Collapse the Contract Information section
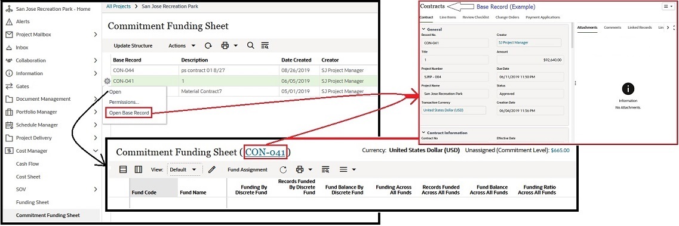 (424, 132)
